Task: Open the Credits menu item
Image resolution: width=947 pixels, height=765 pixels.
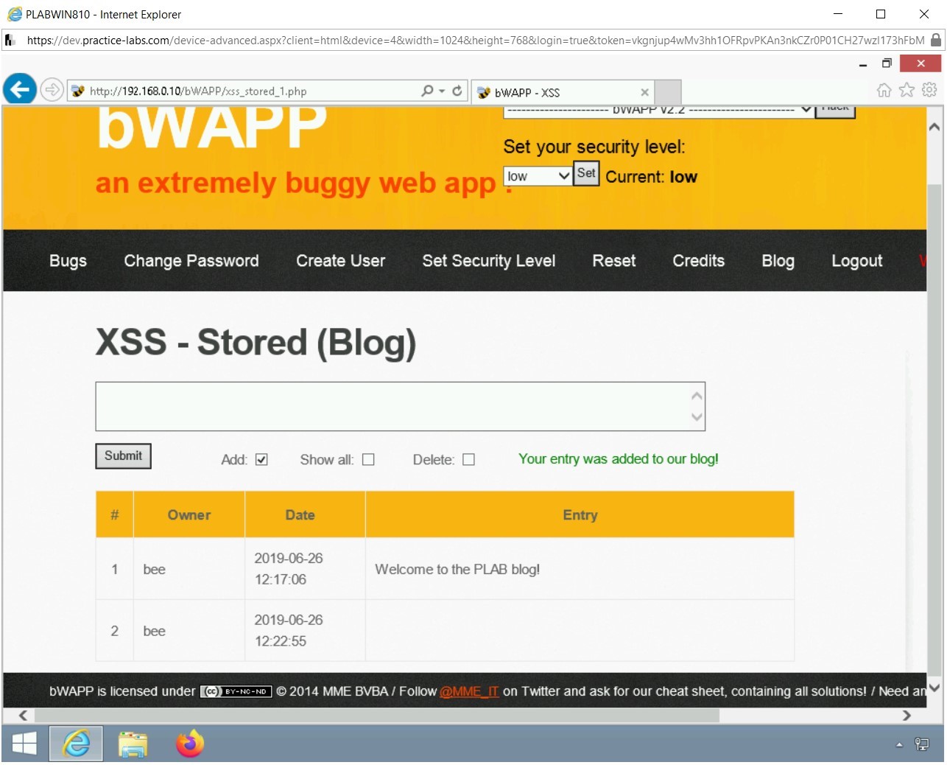Action: (698, 261)
